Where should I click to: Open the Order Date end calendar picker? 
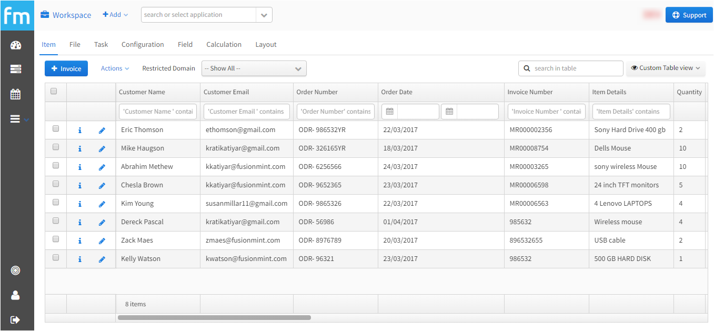pyautogui.click(x=449, y=112)
